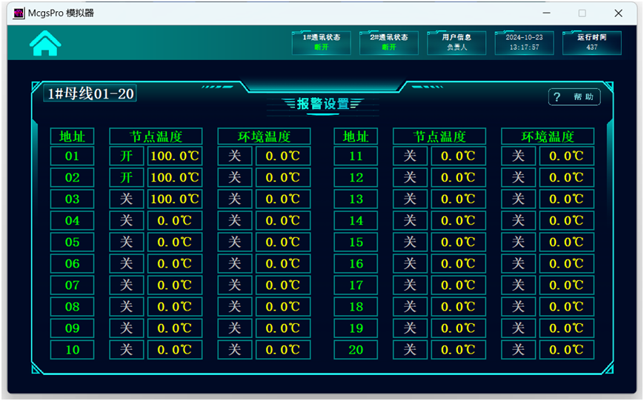Click address cell 01
644x401 pixels.
(x=73, y=156)
